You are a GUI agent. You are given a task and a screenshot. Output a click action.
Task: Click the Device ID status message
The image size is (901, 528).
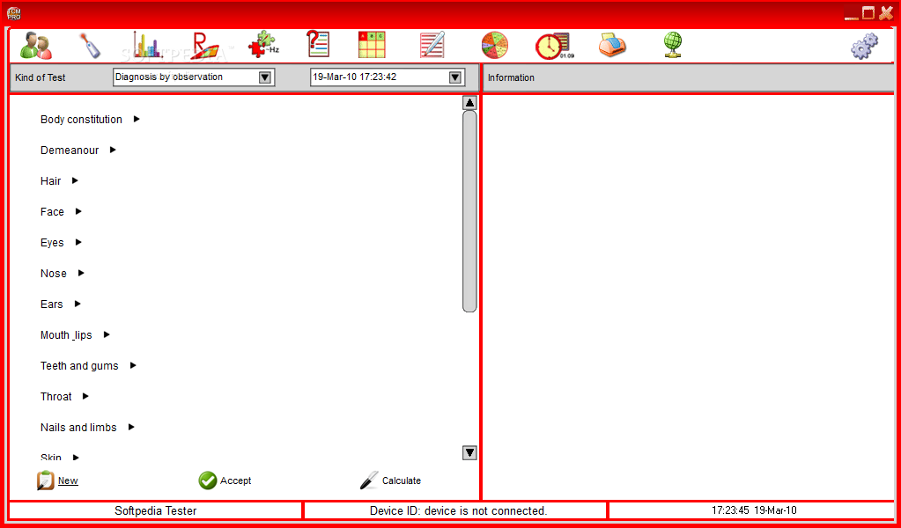[x=458, y=510]
